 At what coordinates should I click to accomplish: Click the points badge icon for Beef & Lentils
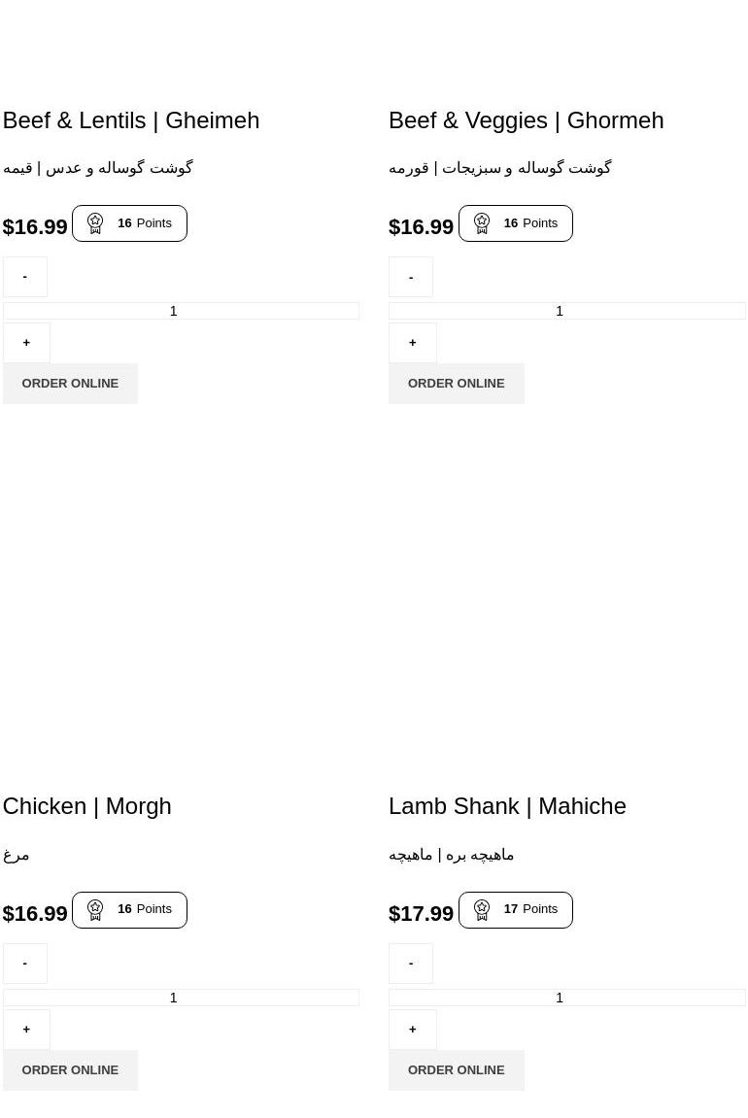[95, 223]
